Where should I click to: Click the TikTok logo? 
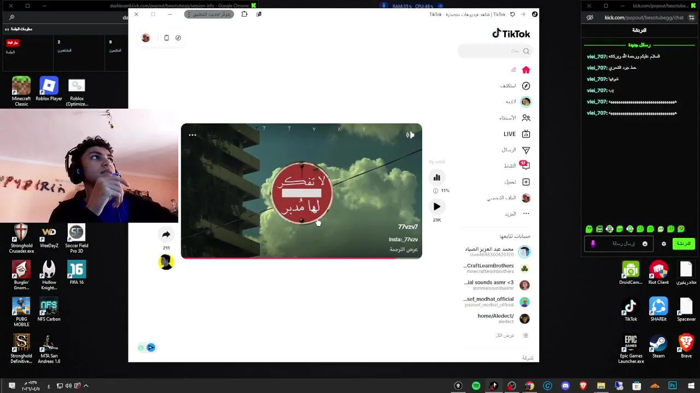click(x=511, y=33)
